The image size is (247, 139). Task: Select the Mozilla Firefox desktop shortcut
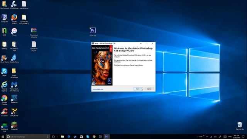click(x=14, y=19)
